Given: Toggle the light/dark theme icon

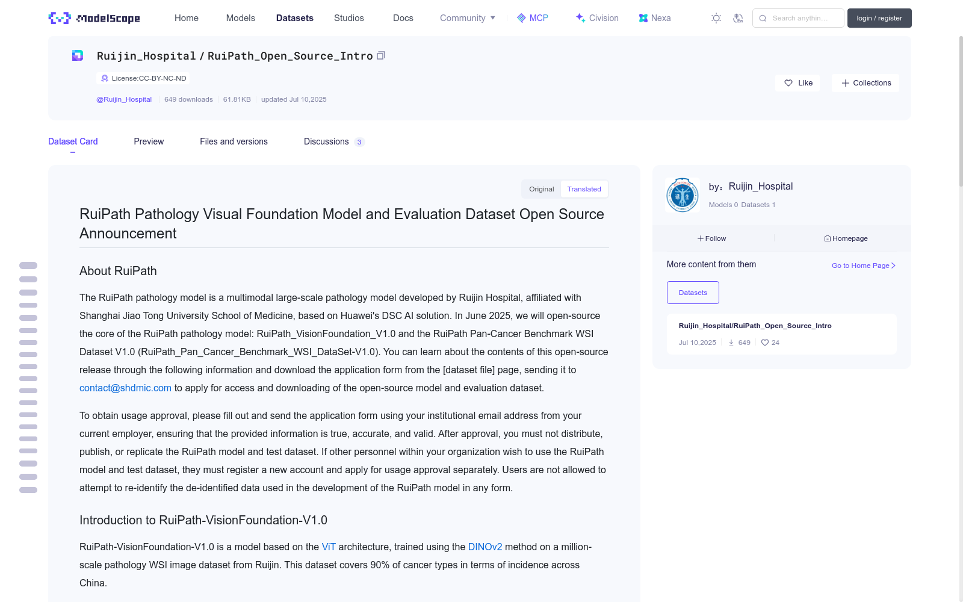Looking at the screenshot, I should coord(716,18).
